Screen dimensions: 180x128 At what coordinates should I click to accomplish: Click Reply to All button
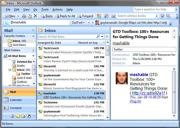(65, 16)
